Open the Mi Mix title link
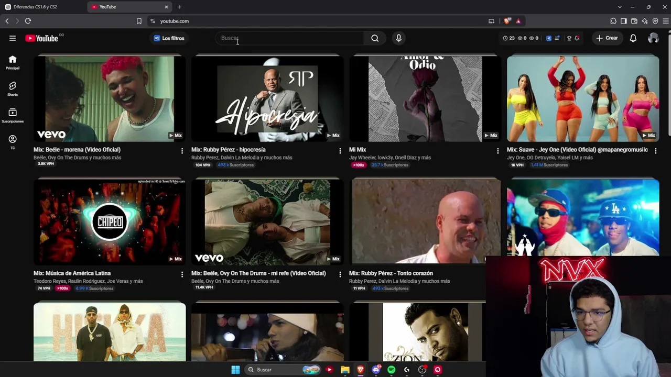This screenshot has height=377, width=671. (358, 150)
